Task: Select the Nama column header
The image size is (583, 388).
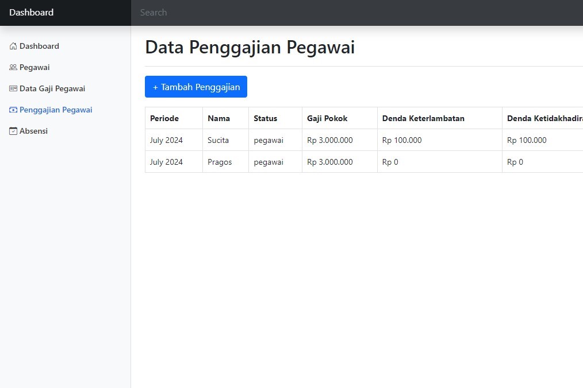Action: click(218, 118)
